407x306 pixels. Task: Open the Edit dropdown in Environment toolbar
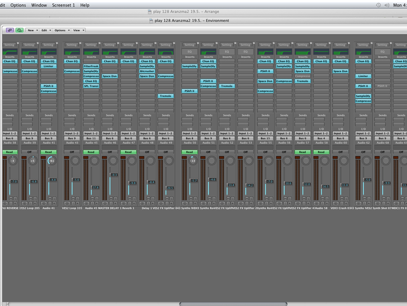pyautogui.click(x=46, y=30)
